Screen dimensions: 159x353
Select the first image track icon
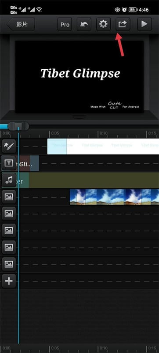(9, 197)
